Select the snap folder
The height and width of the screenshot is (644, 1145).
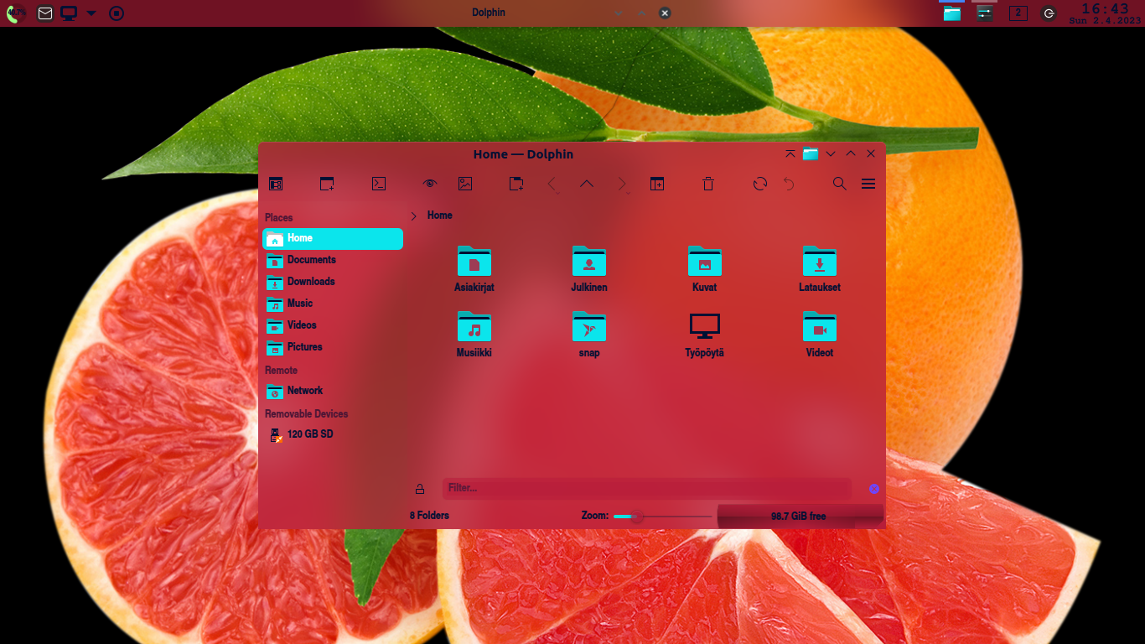[x=589, y=335]
